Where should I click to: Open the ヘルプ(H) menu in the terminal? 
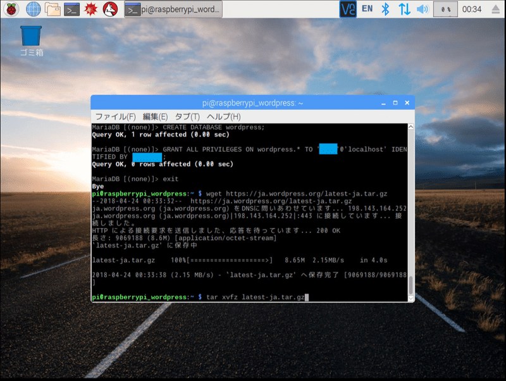click(x=224, y=116)
